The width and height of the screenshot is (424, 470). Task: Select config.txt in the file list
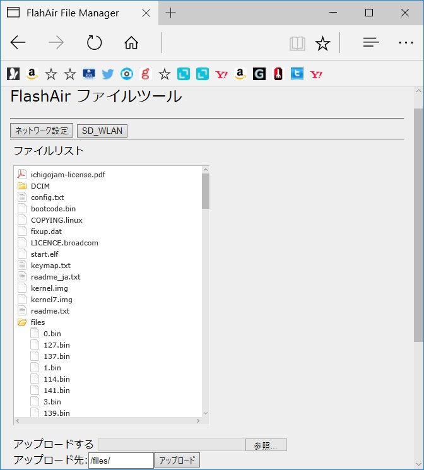tap(47, 197)
